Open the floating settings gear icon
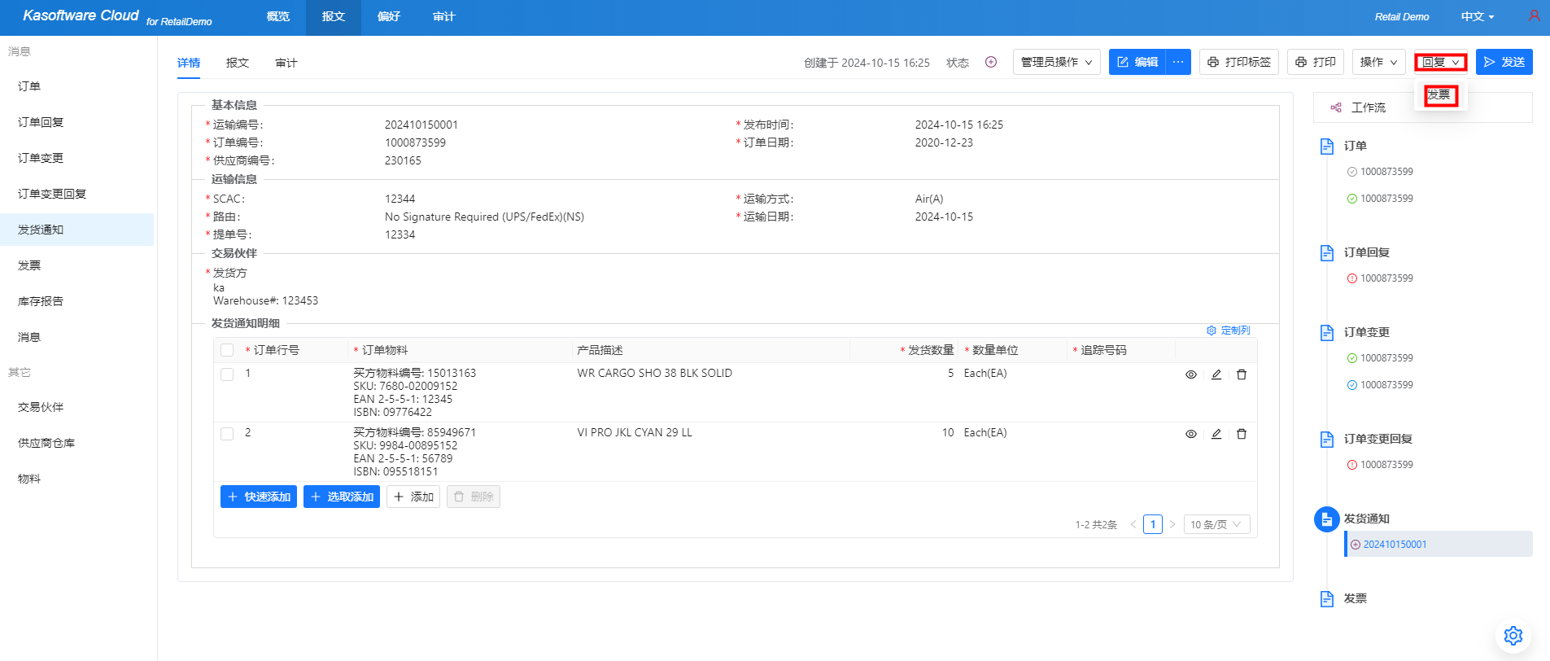This screenshot has height=661, width=1550. coord(1513,635)
